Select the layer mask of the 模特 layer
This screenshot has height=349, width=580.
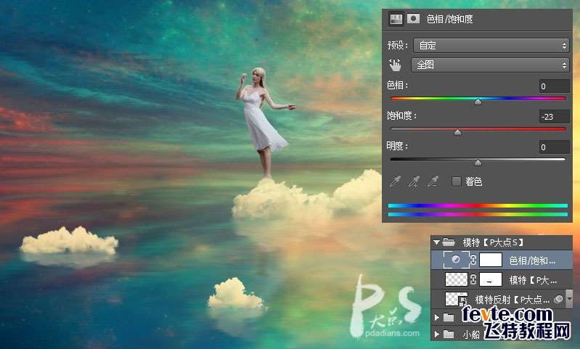click(491, 279)
